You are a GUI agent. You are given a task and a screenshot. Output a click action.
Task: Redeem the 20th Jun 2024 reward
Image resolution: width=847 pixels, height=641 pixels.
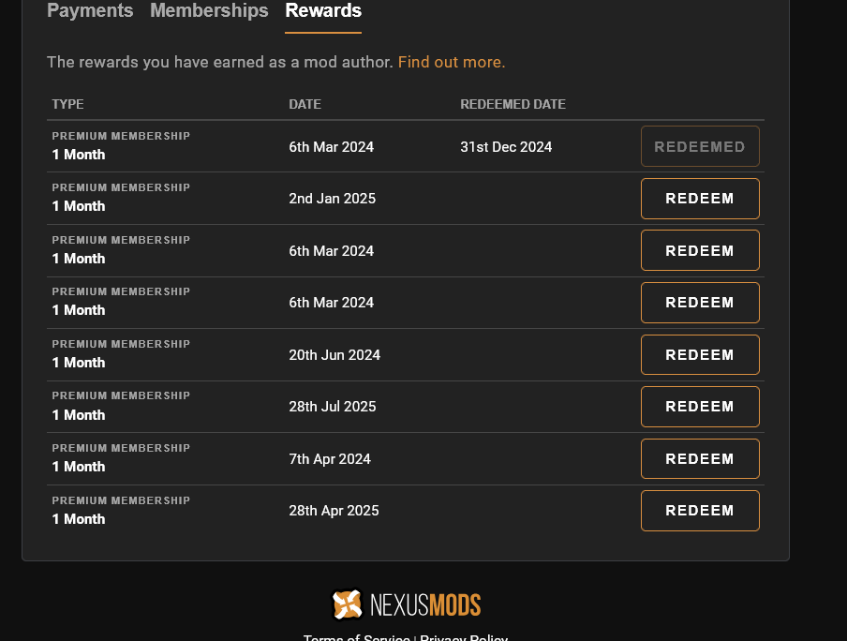700,354
